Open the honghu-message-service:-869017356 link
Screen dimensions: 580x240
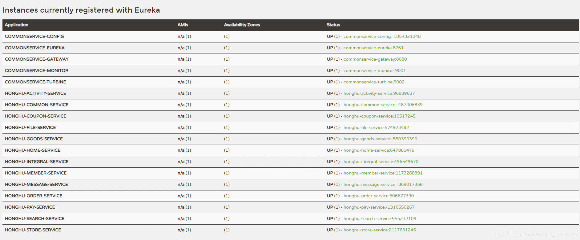(x=383, y=184)
